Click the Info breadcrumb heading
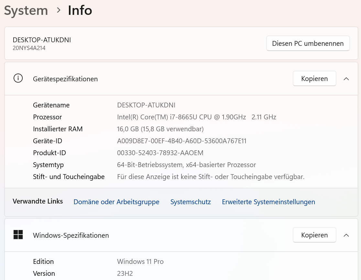Screen dimensions: 361x280 click(80, 10)
